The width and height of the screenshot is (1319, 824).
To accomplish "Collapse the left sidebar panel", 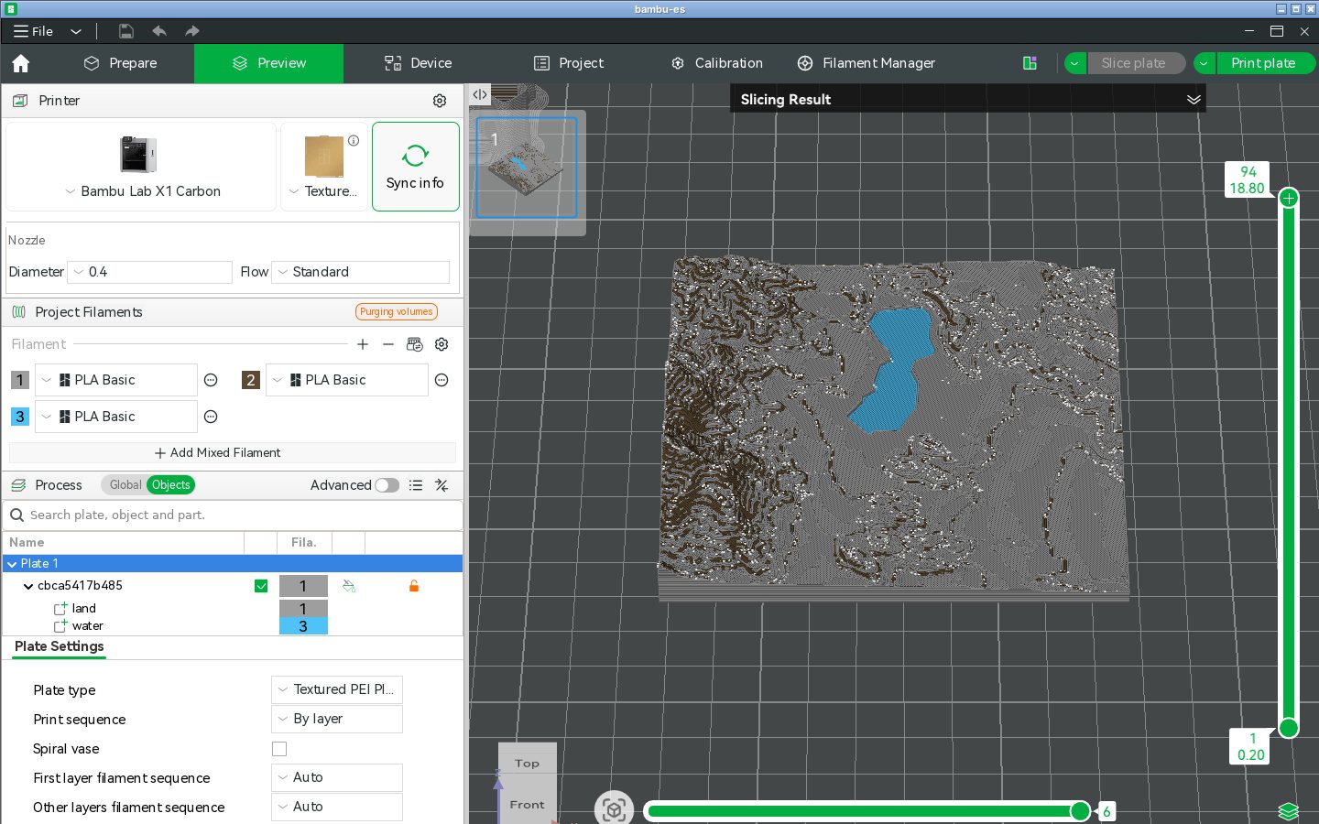I will pyautogui.click(x=480, y=94).
